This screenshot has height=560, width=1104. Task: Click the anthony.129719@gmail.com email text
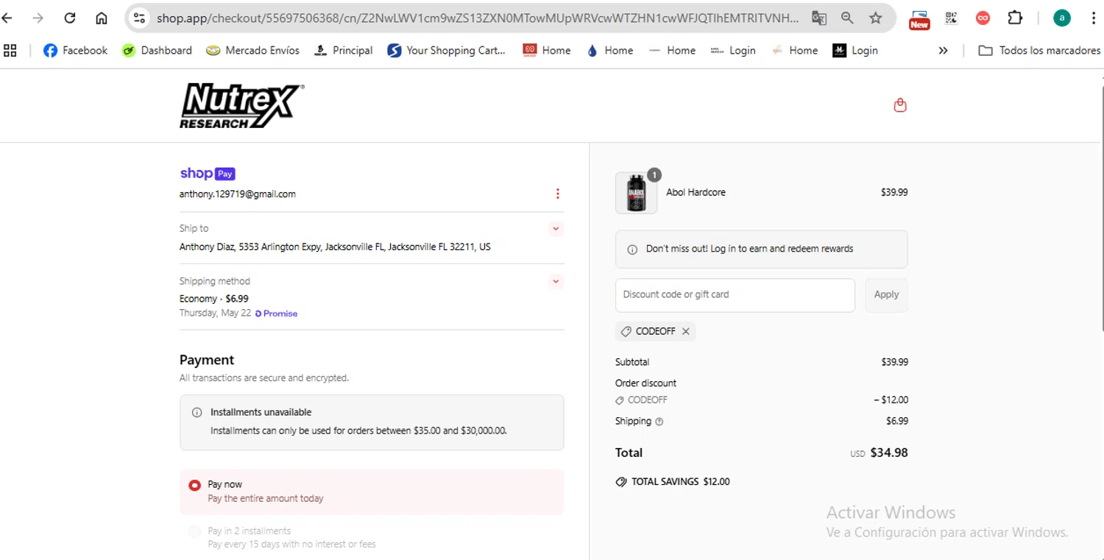[238, 194]
